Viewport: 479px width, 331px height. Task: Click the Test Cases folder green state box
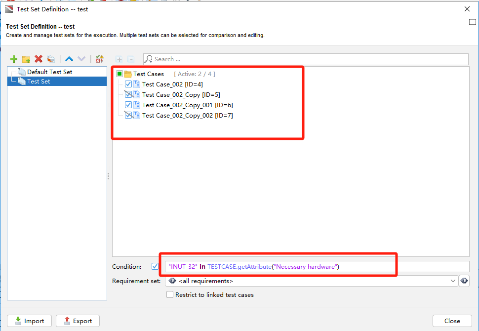120,74
